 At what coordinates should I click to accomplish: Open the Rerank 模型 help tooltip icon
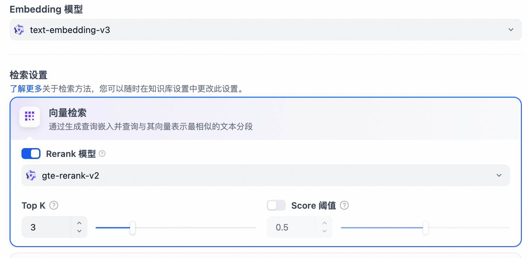tap(102, 154)
